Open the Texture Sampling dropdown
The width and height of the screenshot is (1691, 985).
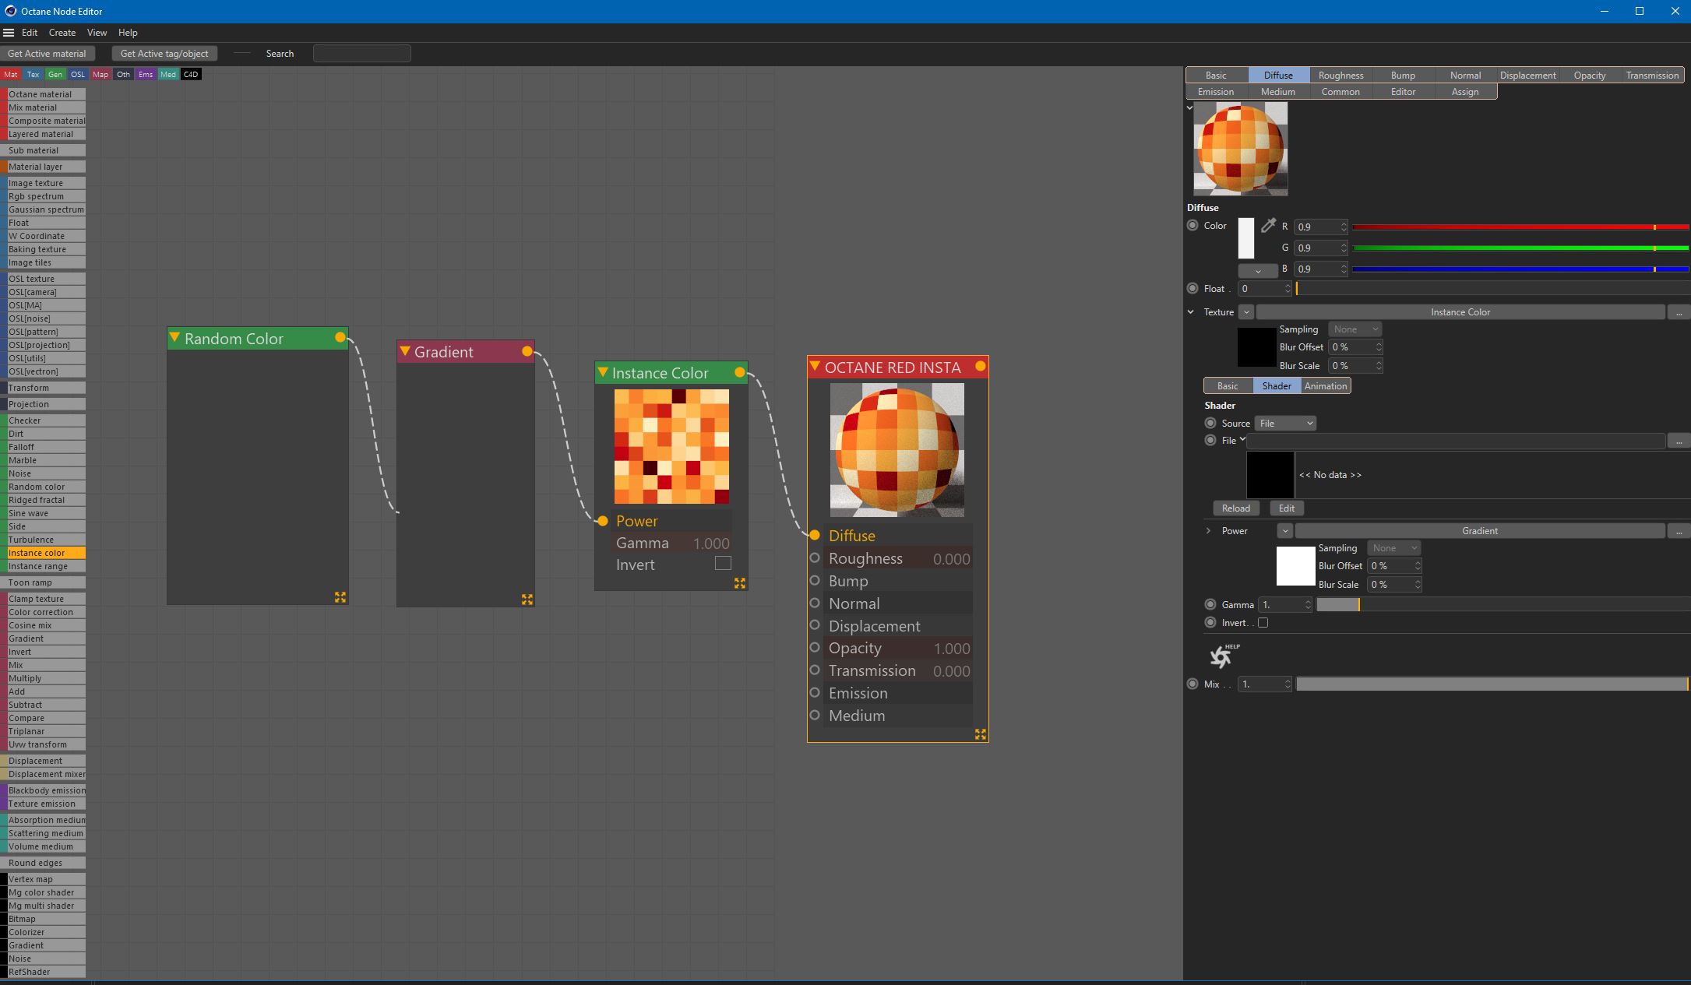click(1355, 329)
